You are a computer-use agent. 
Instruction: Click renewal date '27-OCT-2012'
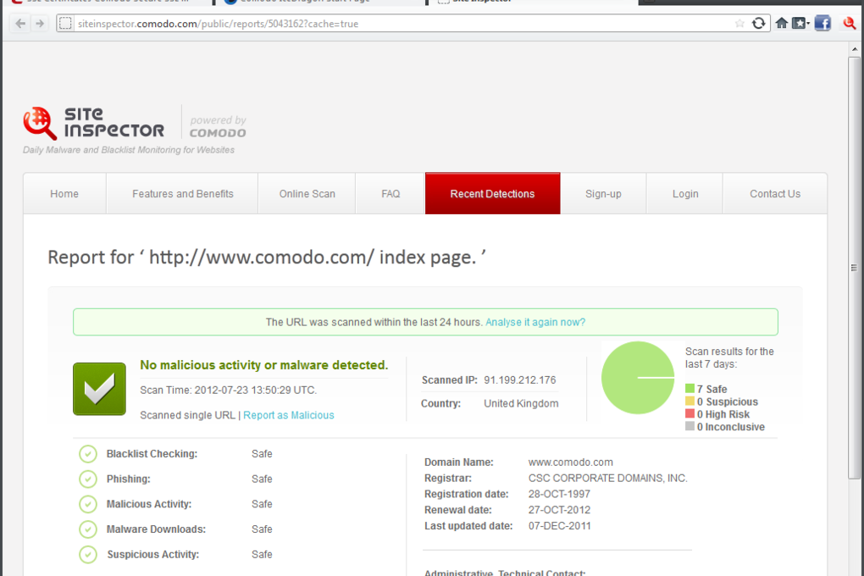point(559,510)
